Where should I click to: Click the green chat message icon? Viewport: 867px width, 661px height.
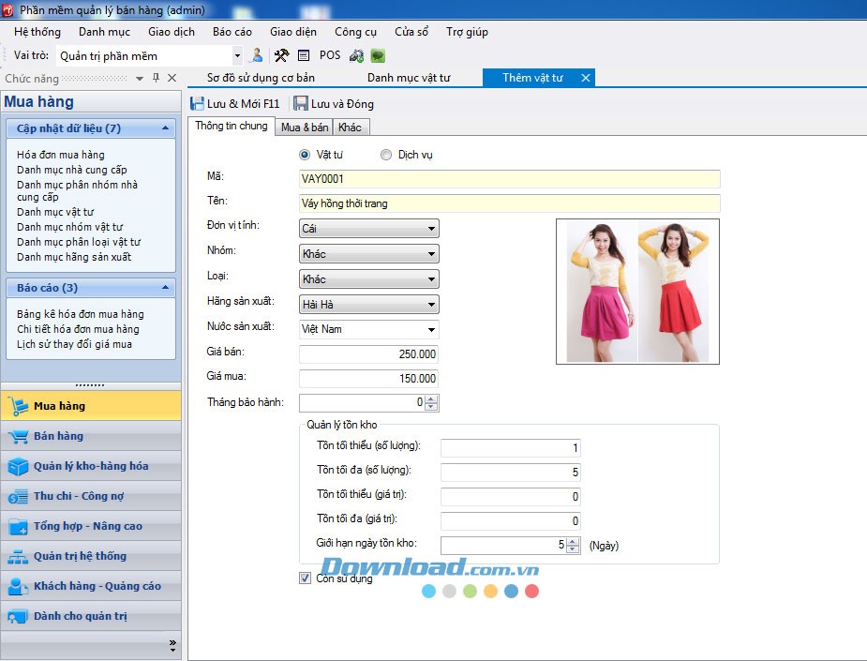[378, 55]
